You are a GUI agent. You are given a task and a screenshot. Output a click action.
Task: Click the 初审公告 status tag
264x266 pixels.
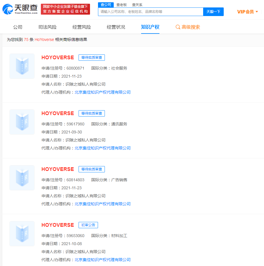pos(88,225)
